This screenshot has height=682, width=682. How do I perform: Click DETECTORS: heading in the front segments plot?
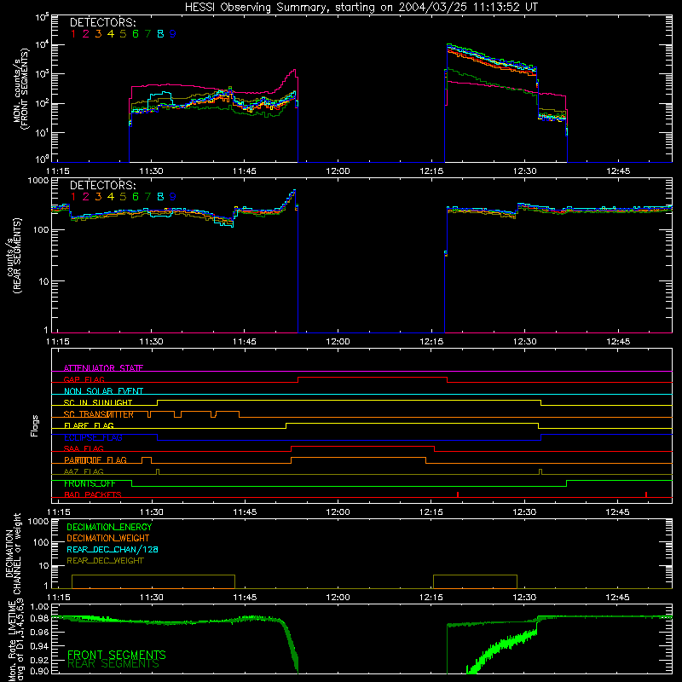point(102,22)
